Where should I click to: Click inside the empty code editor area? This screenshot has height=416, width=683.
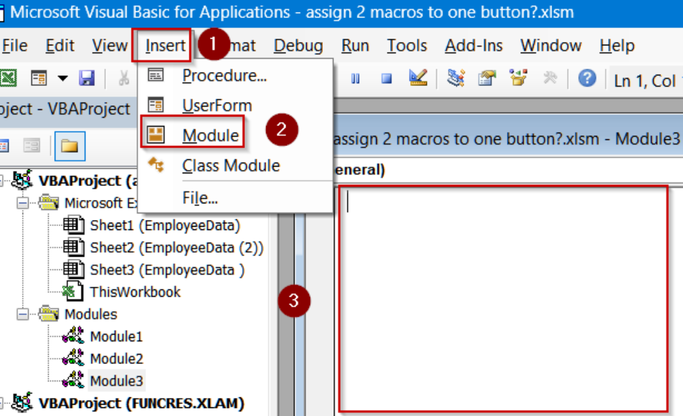[x=503, y=299]
